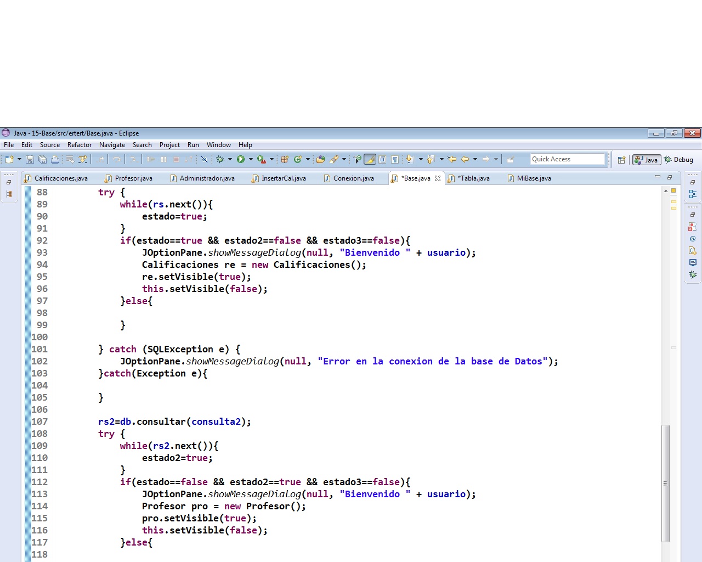Viewport: 702px width, 562px height.
Task: Toggle Show Whitespace Characters (pilcrow) button
Action: click(x=395, y=160)
